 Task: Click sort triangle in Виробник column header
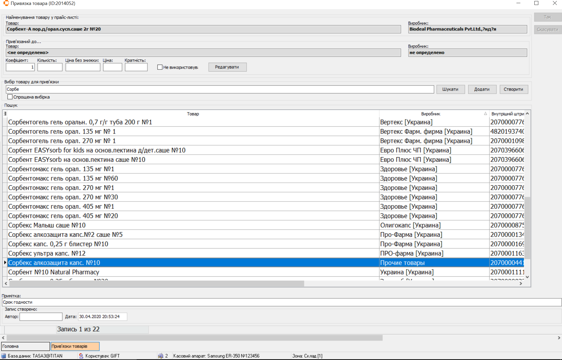click(x=485, y=113)
